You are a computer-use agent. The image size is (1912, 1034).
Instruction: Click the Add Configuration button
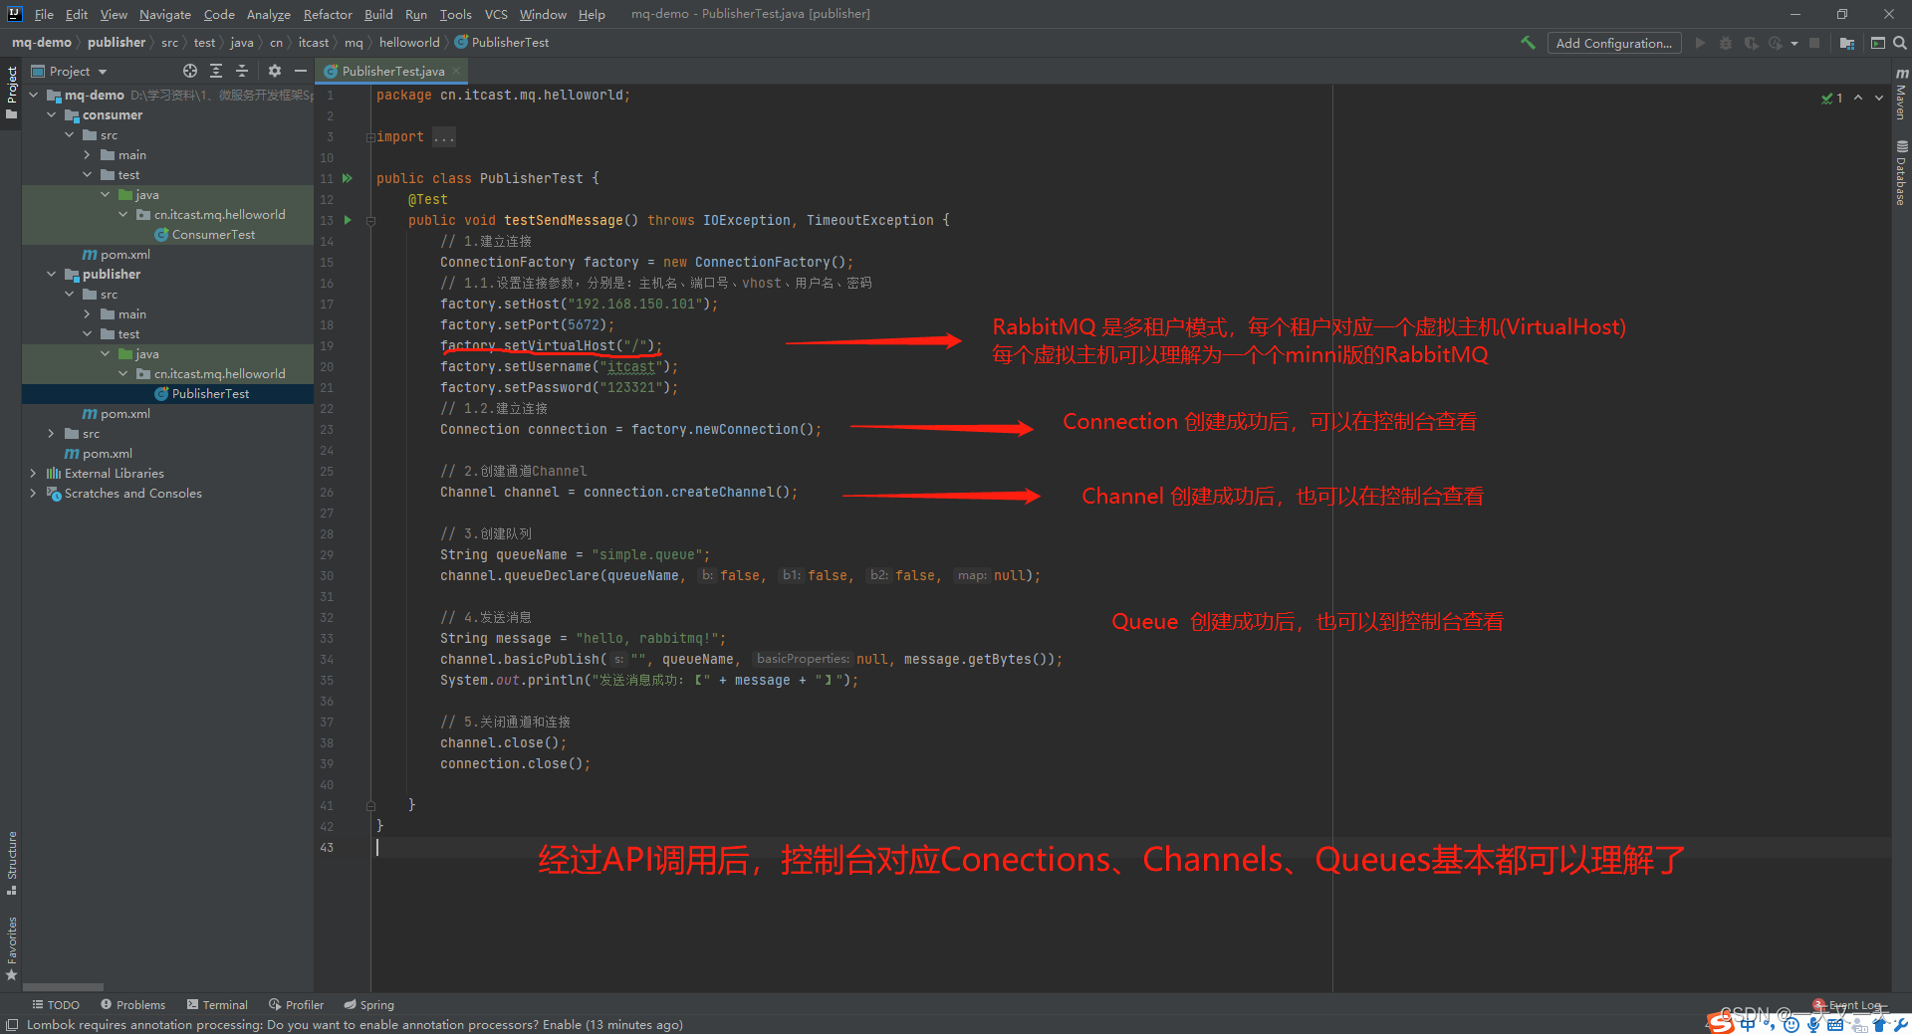pos(1614,43)
